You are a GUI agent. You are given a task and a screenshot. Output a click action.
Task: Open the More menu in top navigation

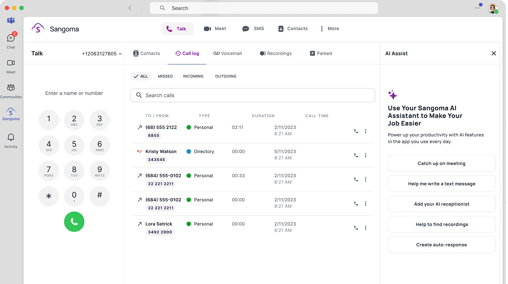(329, 29)
